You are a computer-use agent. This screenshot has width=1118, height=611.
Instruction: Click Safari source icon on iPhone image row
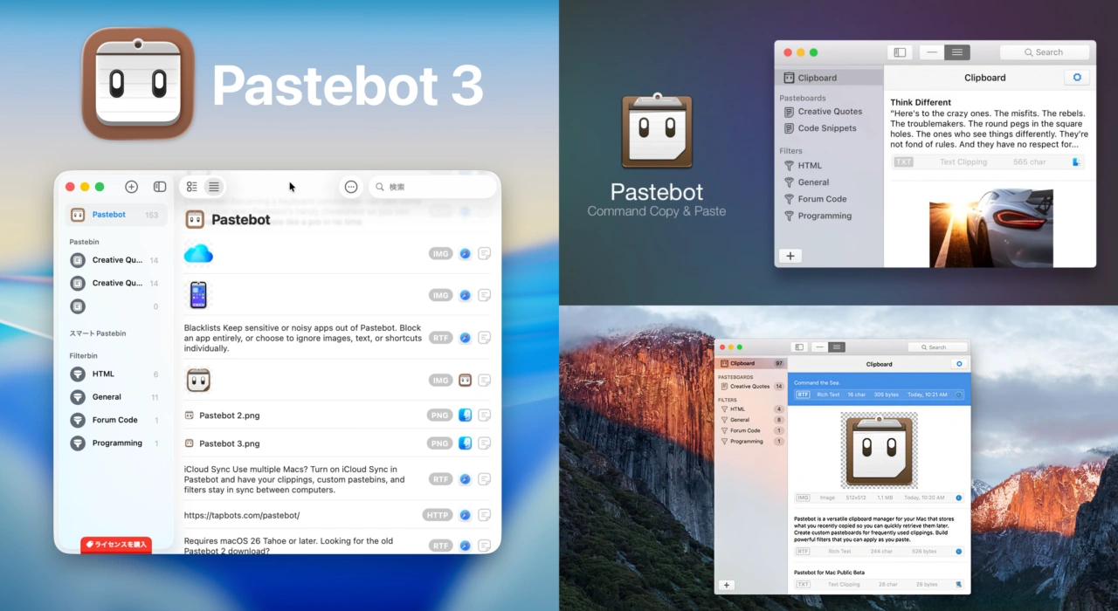[x=465, y=295]
